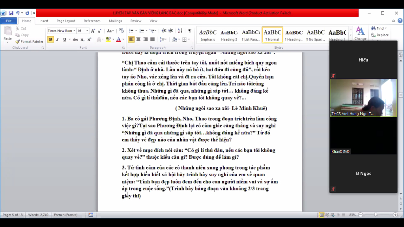The width and height of the screenshot is (404, 227).
Task: Grow the font size with the large A
Action: click(x=93, y=31)
